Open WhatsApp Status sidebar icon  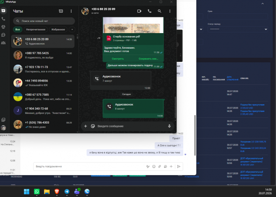[x=3, y=27]
